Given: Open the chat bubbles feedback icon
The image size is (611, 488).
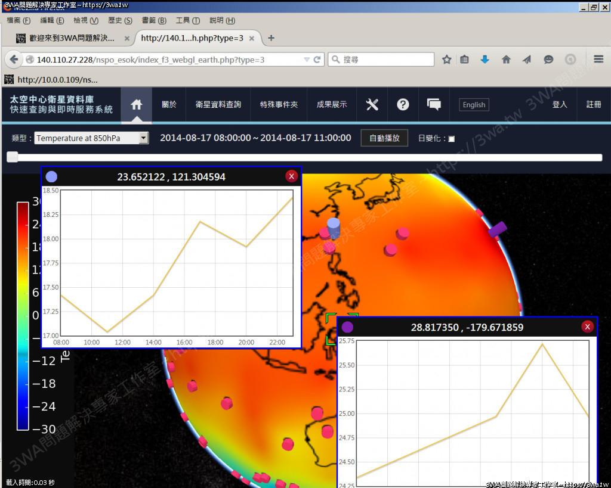Looking at the screenshot, I should (434, 105).
